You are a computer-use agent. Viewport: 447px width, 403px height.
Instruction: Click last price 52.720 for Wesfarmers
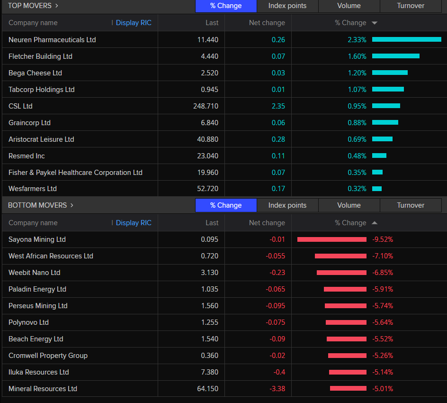[207, 189]
